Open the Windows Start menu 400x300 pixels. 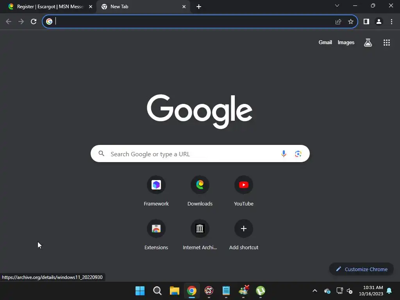click(x=140, y=291)
